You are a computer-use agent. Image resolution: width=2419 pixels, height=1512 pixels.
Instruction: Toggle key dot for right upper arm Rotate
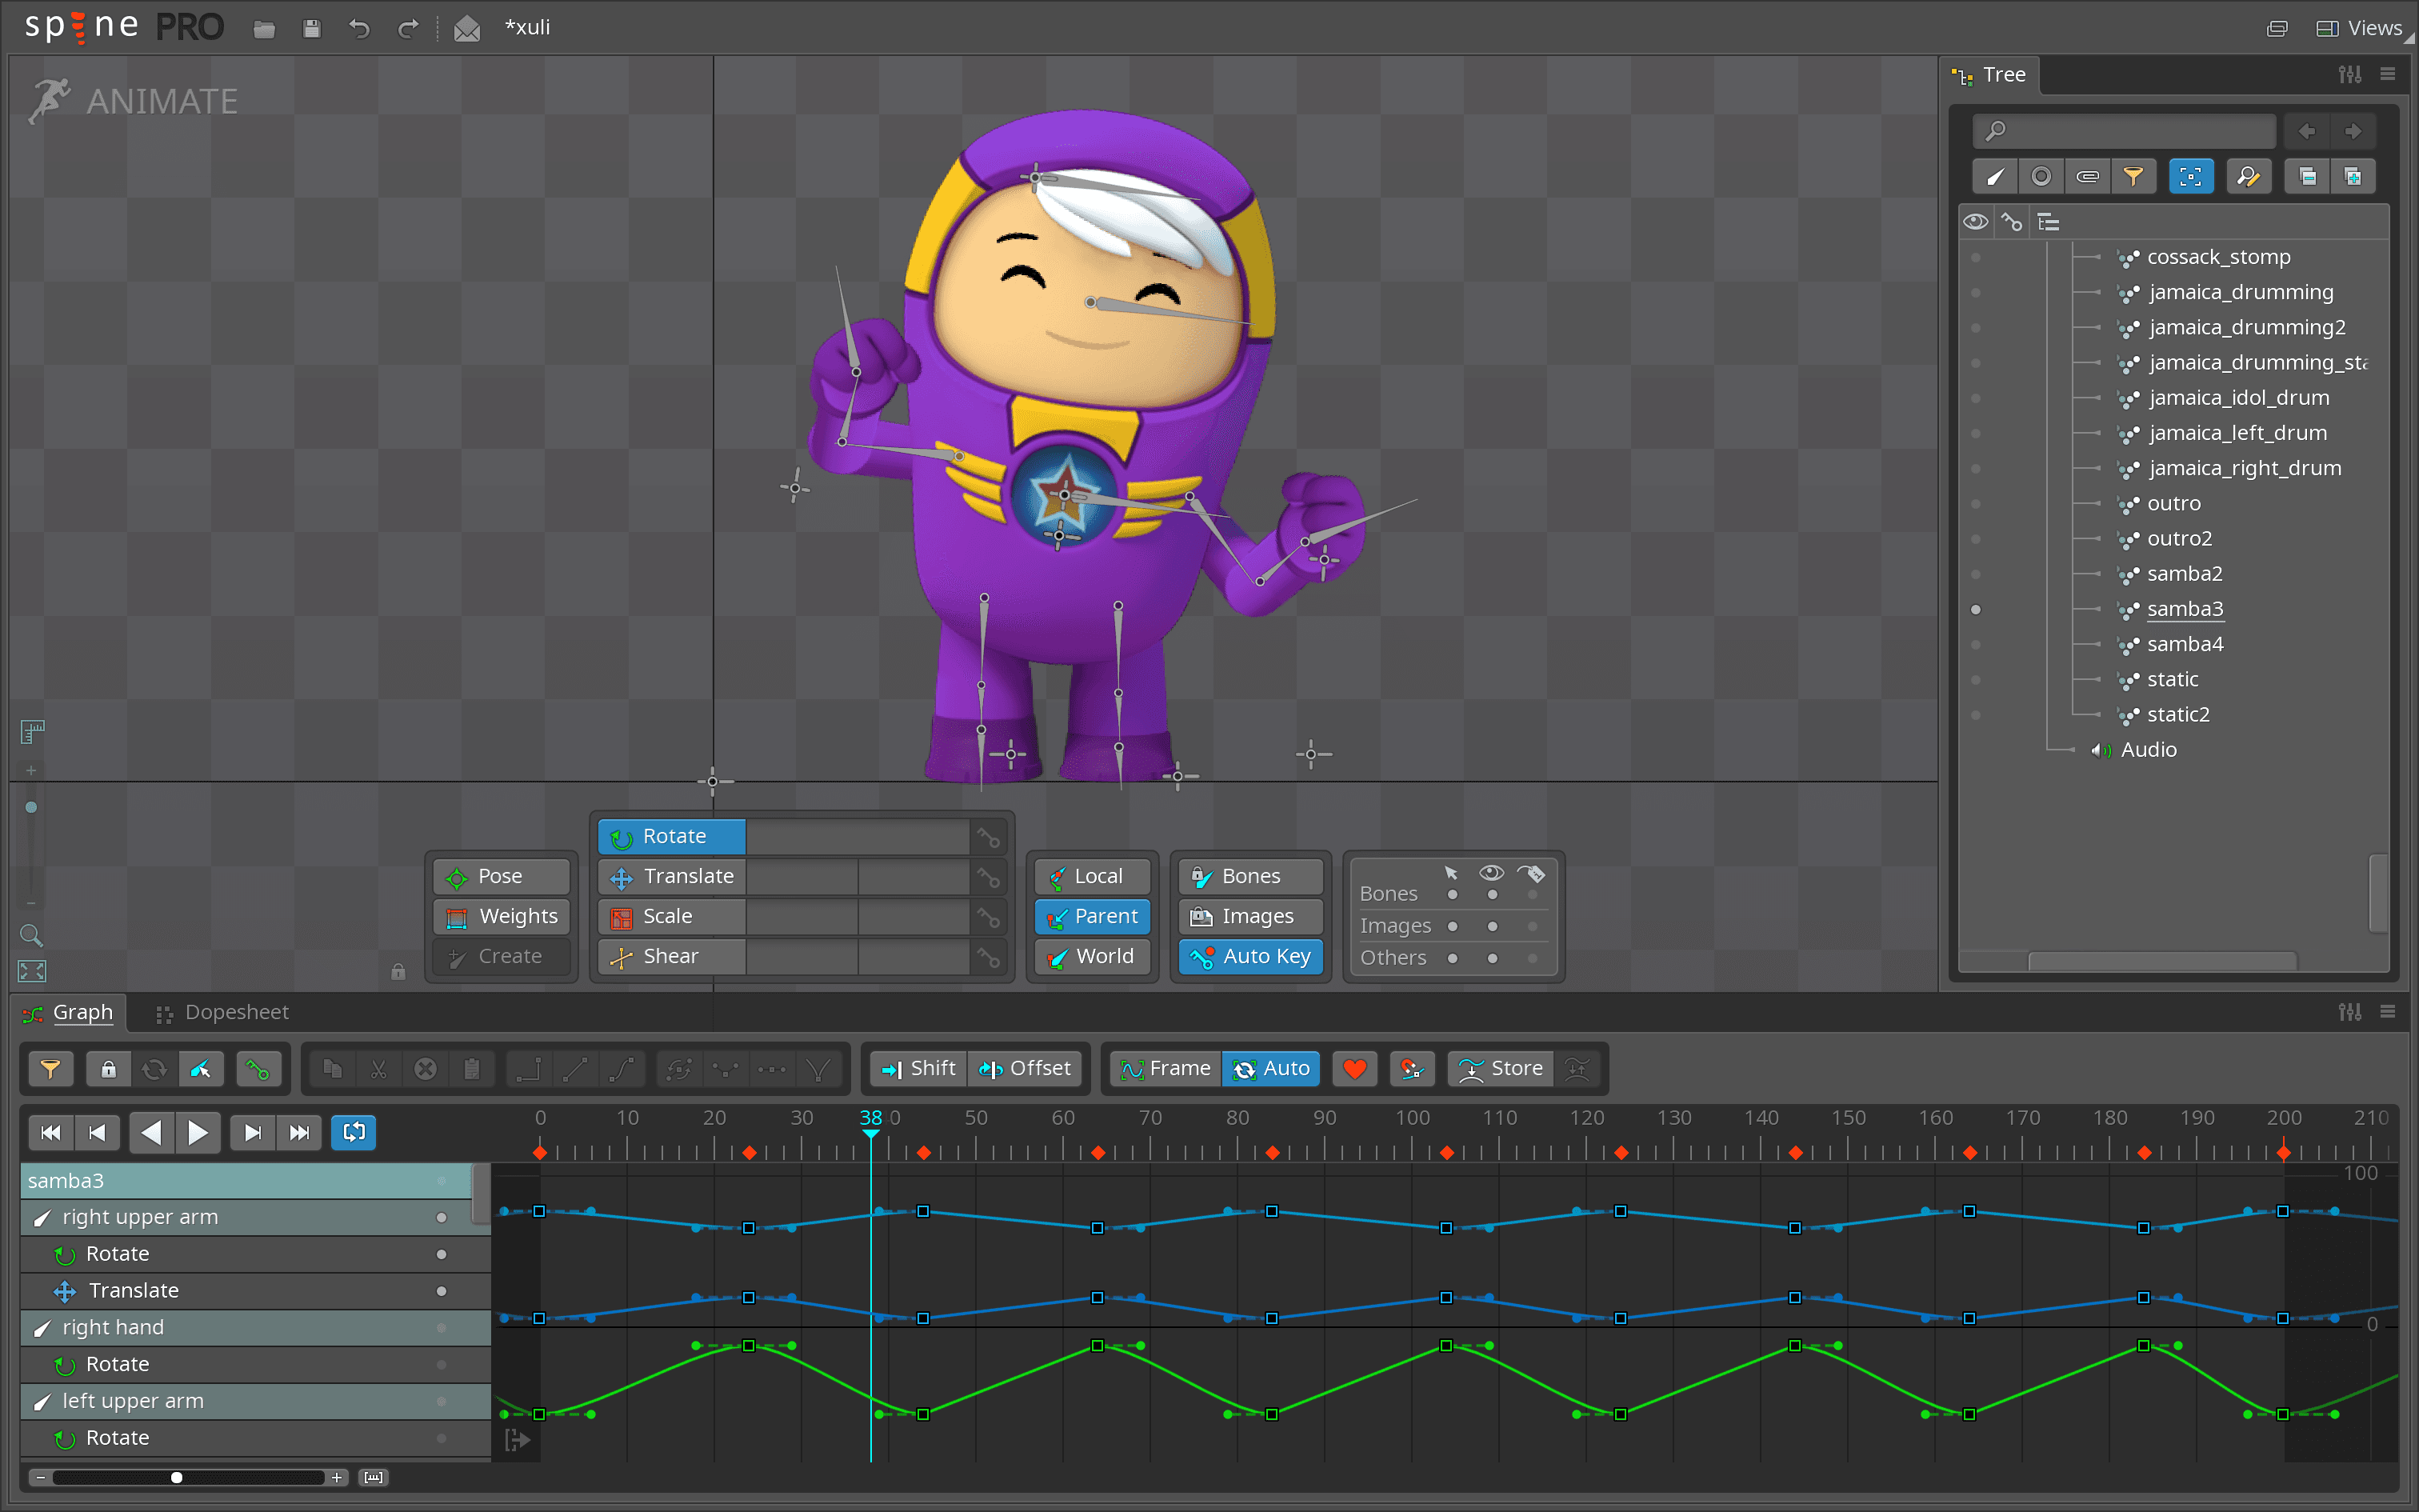click(x=441, y=1254)
